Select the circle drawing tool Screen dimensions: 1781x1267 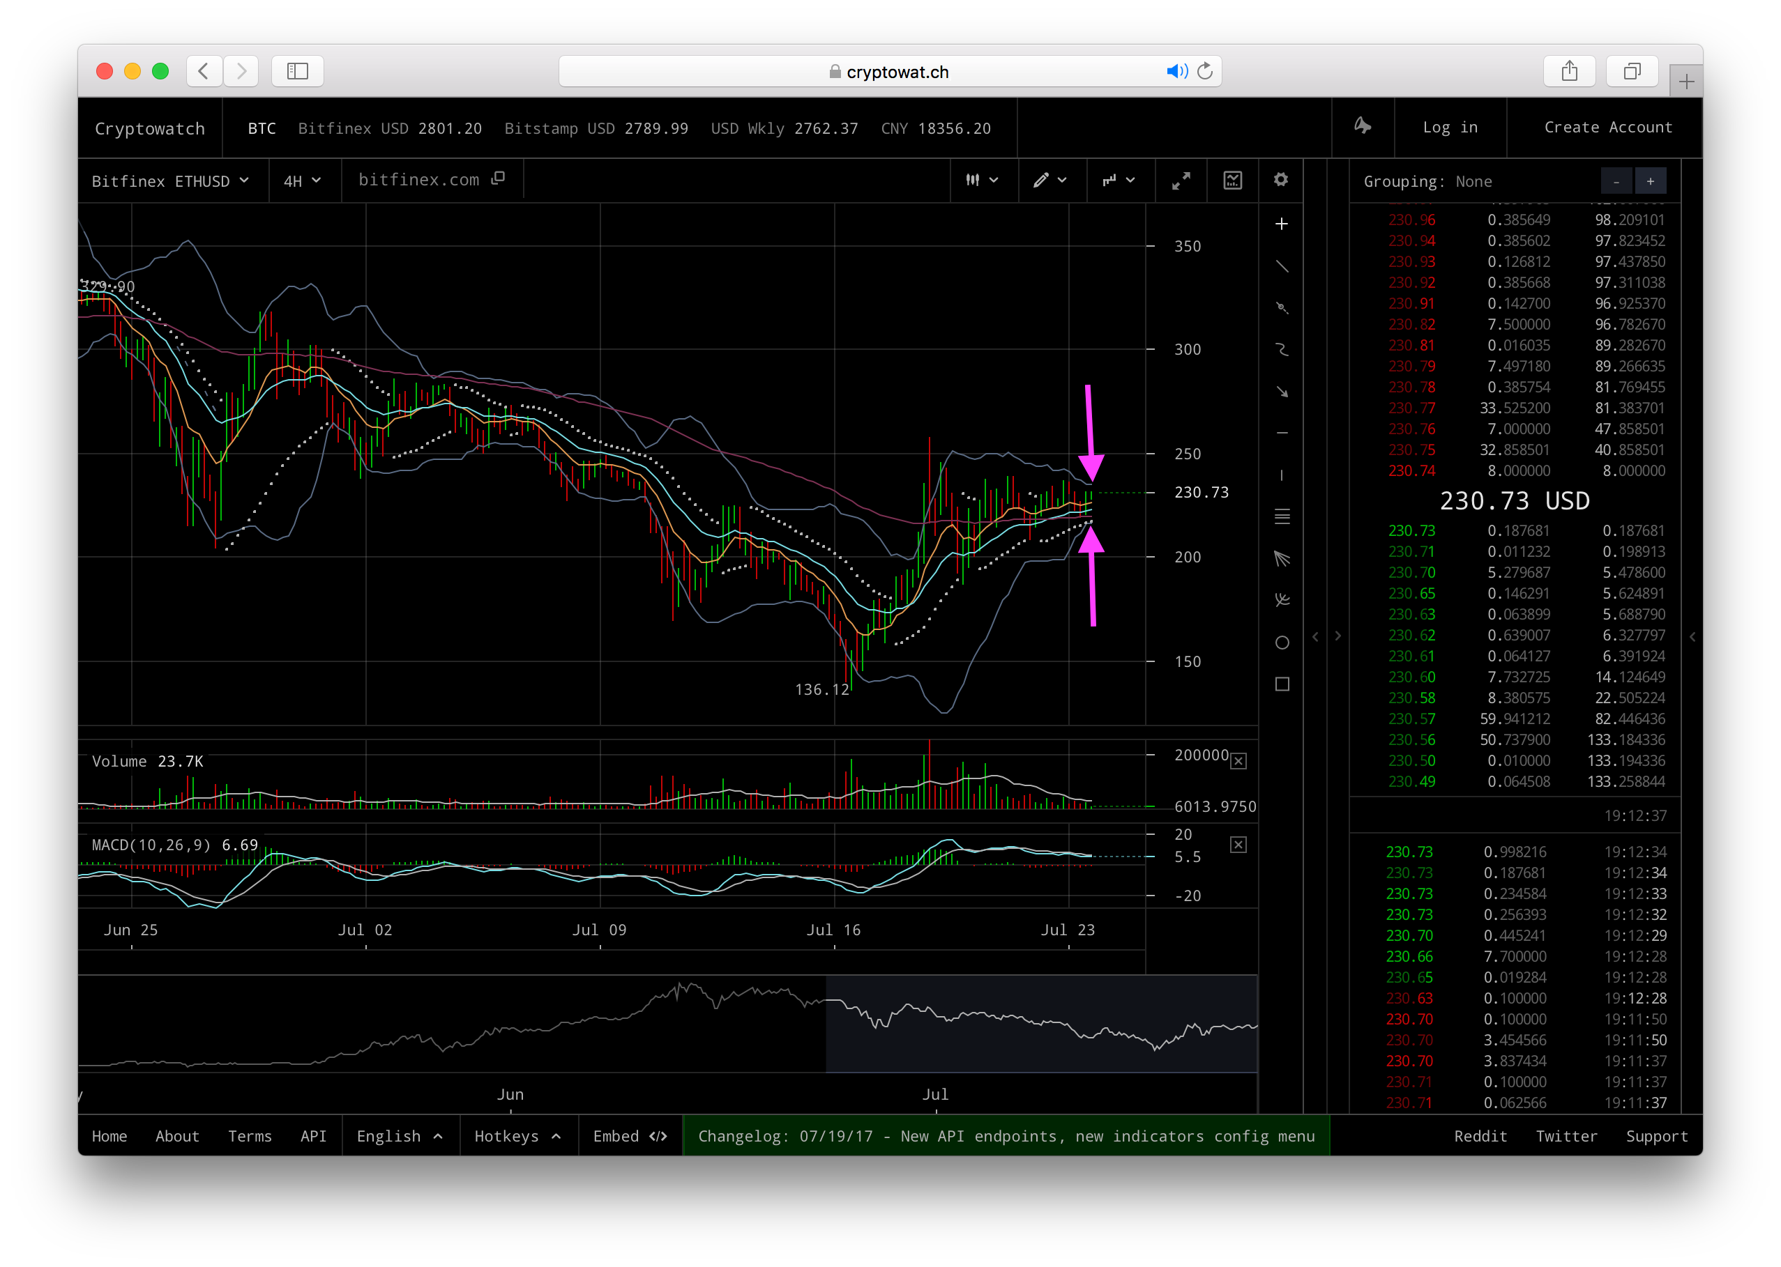[x=1282, y=643]
